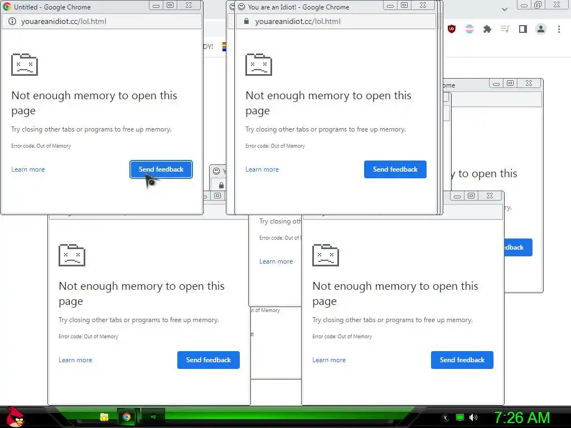571x428 pixels.
Task: Open the Chrome profile avatar
Action: (541, 29)
